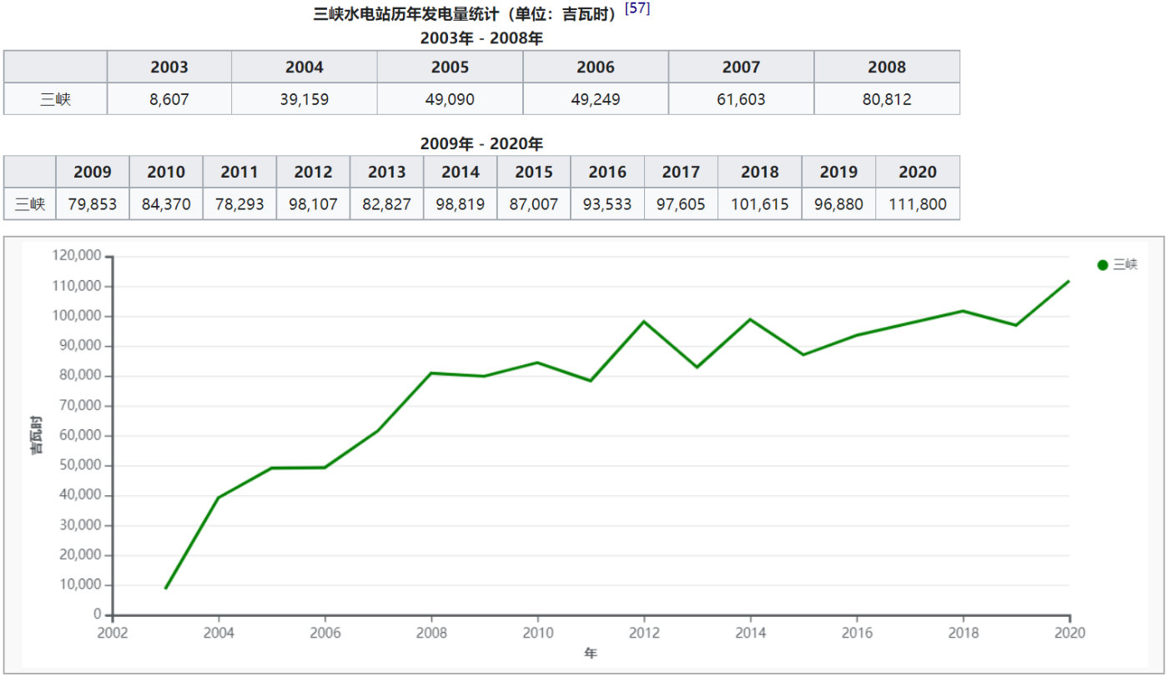Click the data point for year 2003
1168x677 pixels.
point(166,588)
